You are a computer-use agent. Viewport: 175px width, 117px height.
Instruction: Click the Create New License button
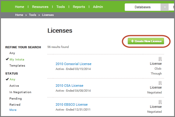point(146,41)
